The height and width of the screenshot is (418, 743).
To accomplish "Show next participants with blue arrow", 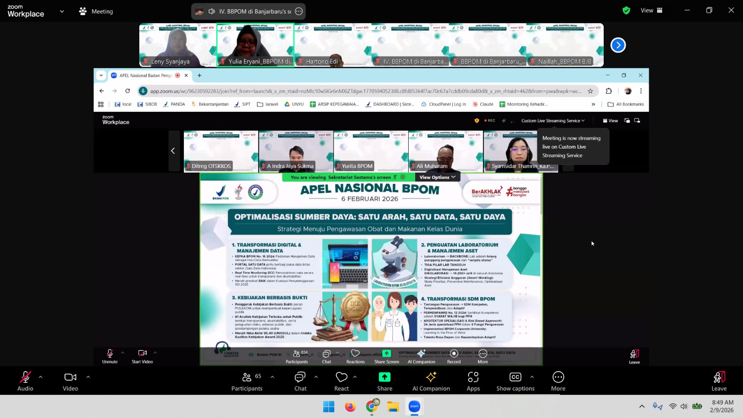I will point(618,45).
